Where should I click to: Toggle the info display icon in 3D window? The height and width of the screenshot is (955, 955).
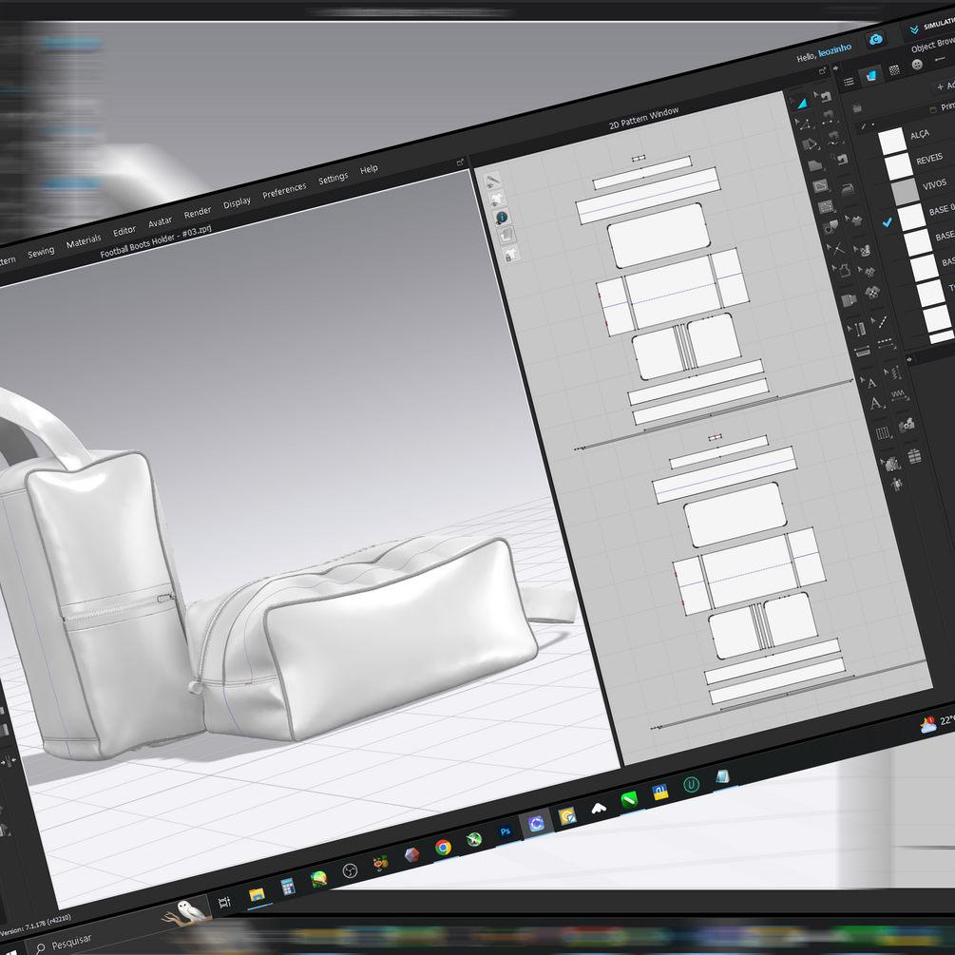click(x=502, y=217)
